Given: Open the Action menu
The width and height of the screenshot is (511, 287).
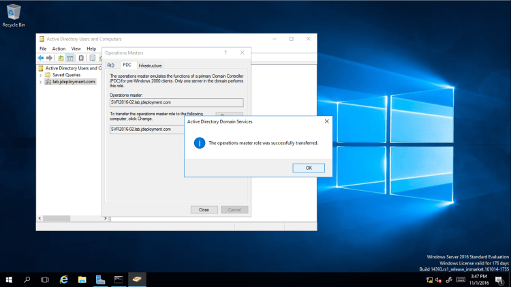Looking at the screenshot, I should coord(59,49).
